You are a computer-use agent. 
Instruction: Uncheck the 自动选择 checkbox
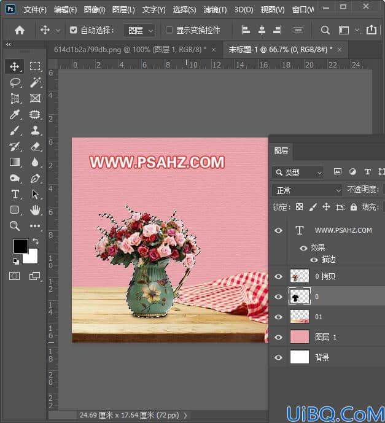click(x=74, y=30)
